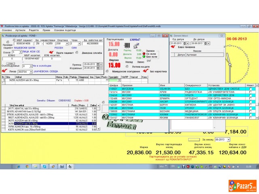Select the Дежурна служба radio button

[77, 53]
